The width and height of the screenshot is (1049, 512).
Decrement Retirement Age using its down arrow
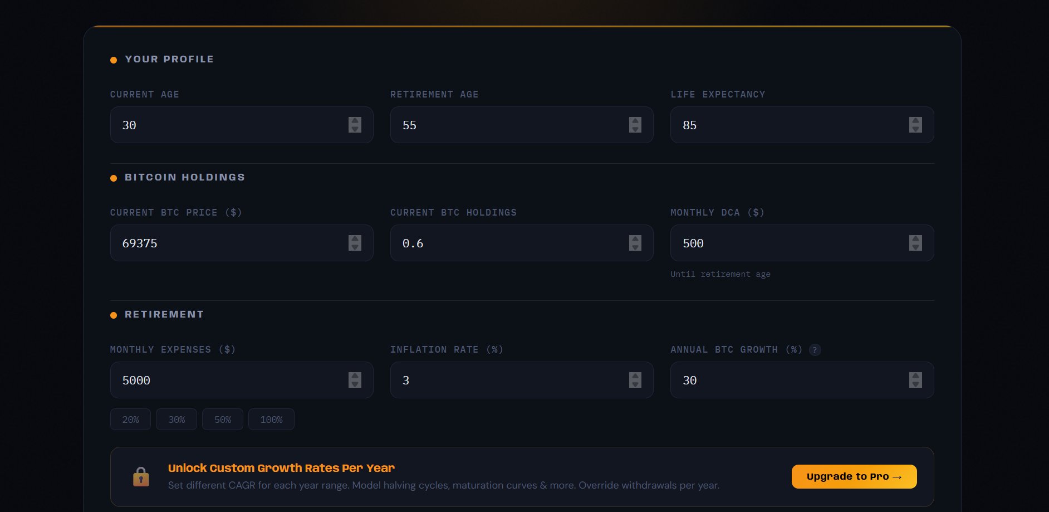635,128
